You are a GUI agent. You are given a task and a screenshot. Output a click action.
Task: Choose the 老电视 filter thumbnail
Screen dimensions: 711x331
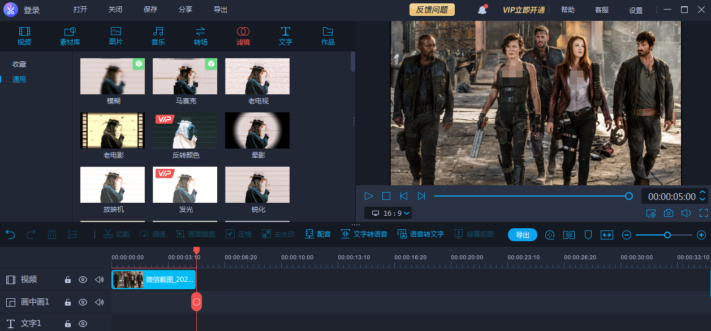[257, 76]
